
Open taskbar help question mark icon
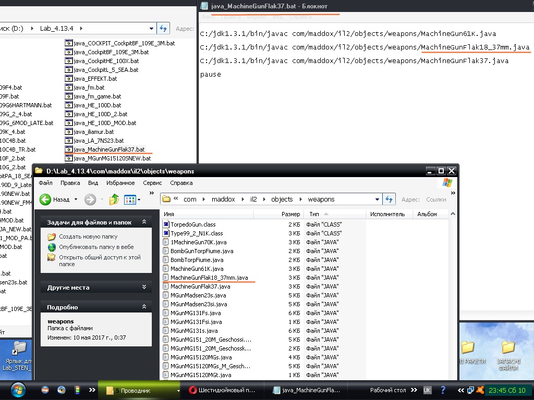443,390
